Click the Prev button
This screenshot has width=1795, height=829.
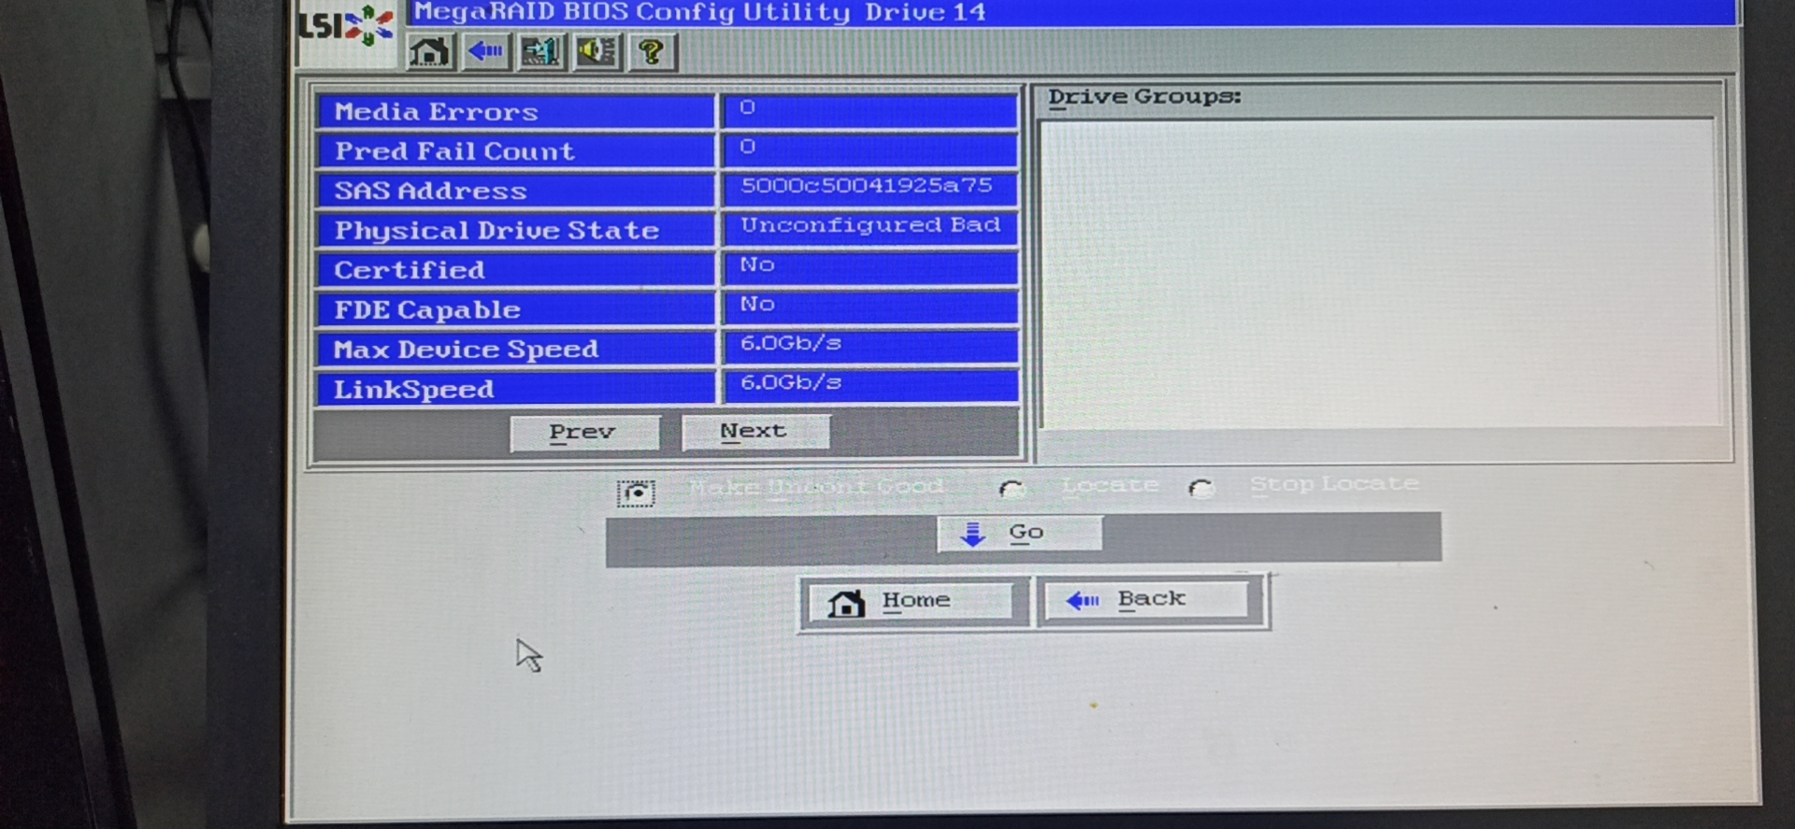pyautogui.click(x=584, y=433)
